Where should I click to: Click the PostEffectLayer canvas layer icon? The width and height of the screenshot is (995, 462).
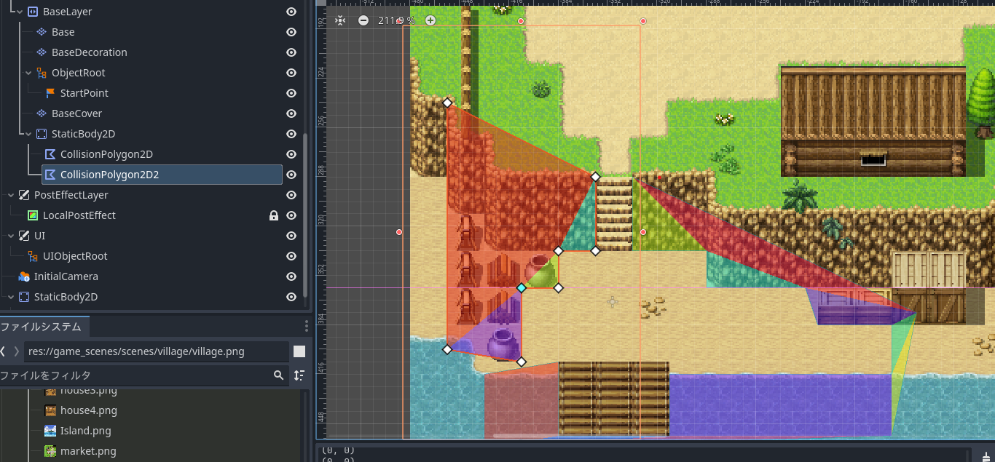coord(23,195)
